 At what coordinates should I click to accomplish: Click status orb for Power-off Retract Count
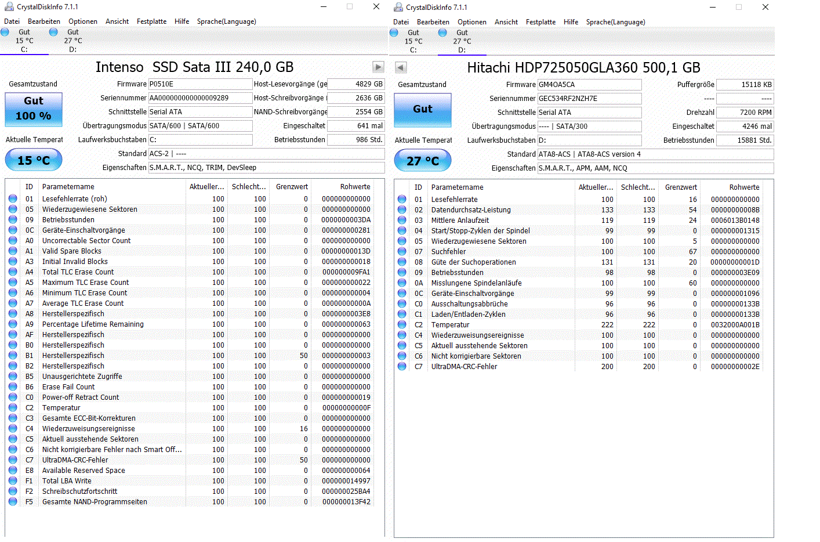tap(13, 398)
